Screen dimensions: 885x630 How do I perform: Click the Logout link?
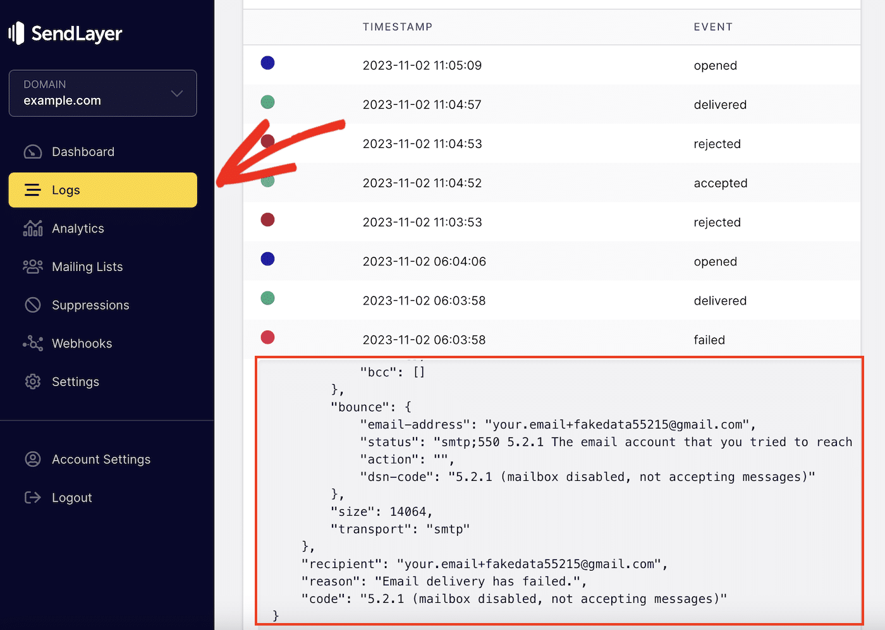71,497
